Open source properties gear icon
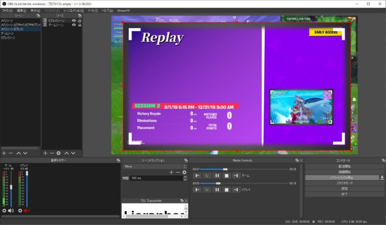The height and width of the screenshot is (225, 386). 59,153
